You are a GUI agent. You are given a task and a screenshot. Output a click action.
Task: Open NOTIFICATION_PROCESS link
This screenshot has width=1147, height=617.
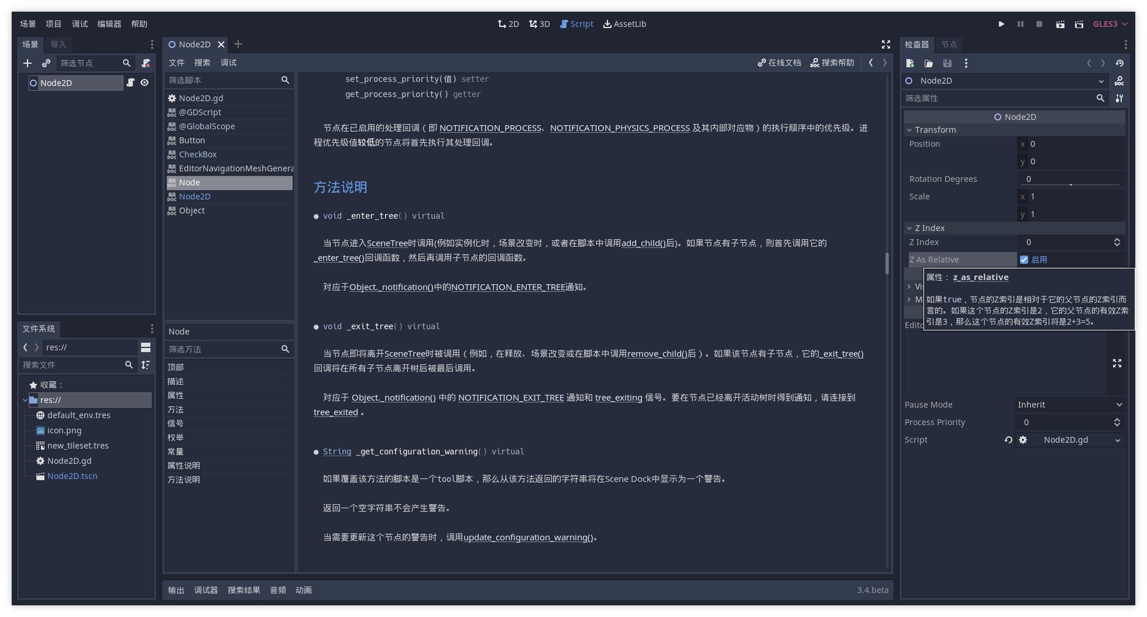pyautogui.click(x=490, y=128)
